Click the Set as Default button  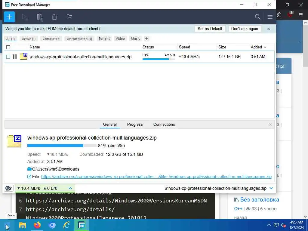click(210, 29)
